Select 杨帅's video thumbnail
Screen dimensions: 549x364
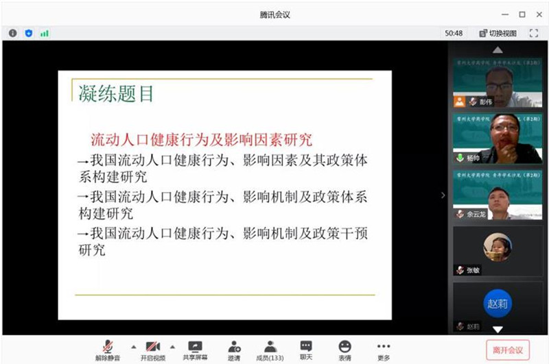point(498,138)
